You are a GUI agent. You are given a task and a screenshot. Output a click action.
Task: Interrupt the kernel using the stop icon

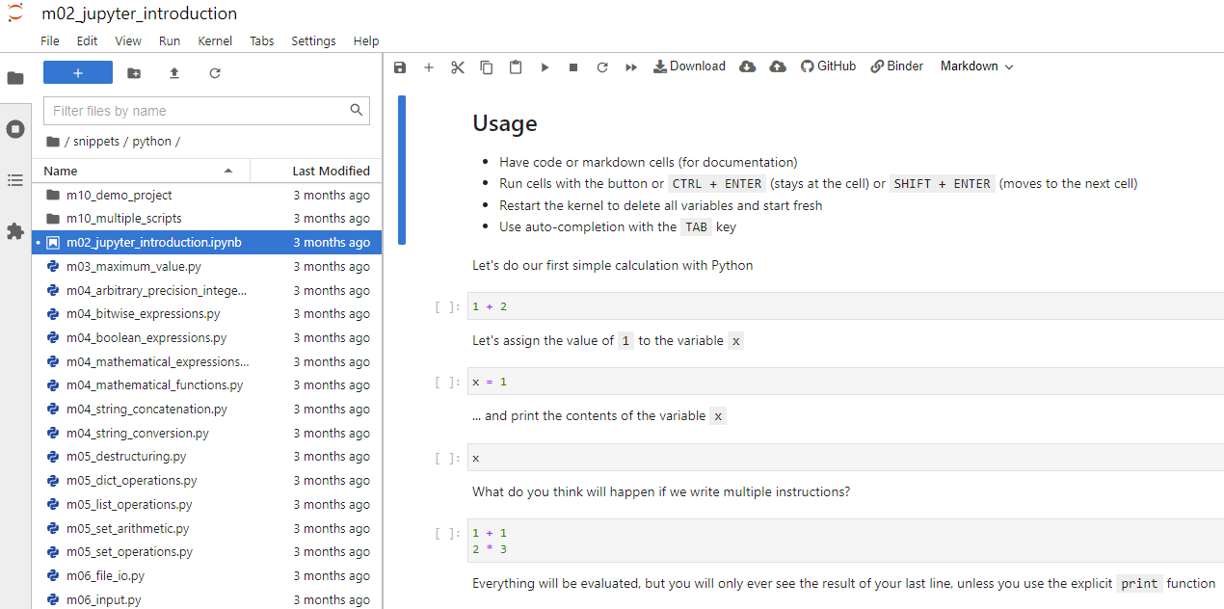click(572, 66)
